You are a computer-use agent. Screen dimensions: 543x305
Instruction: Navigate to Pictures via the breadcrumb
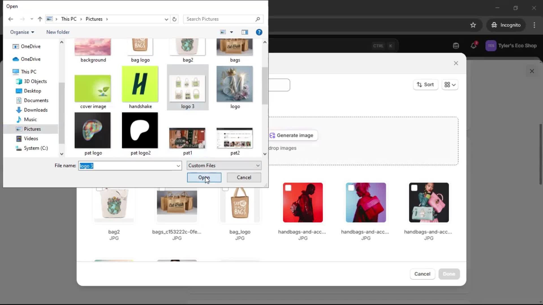(x=94, y=19)
